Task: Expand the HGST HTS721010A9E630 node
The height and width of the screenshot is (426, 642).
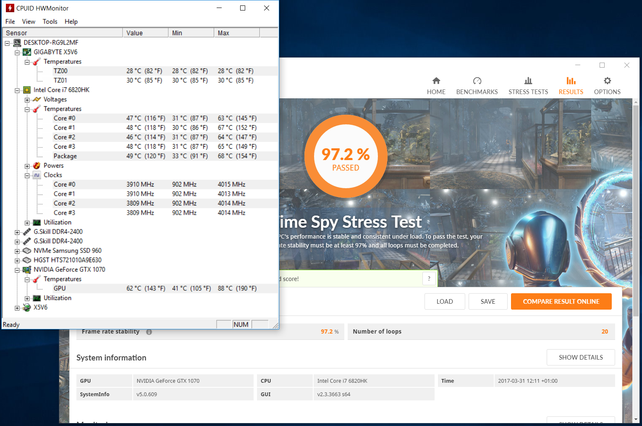Action: pos(17,261)
